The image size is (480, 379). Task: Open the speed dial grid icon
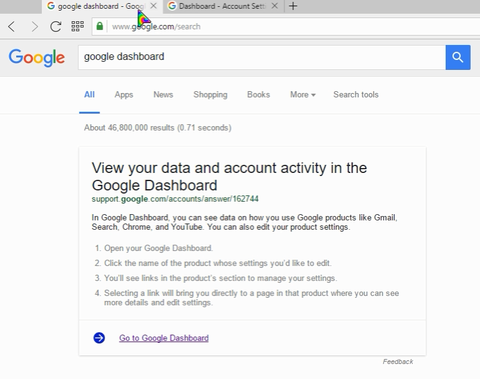77,26
